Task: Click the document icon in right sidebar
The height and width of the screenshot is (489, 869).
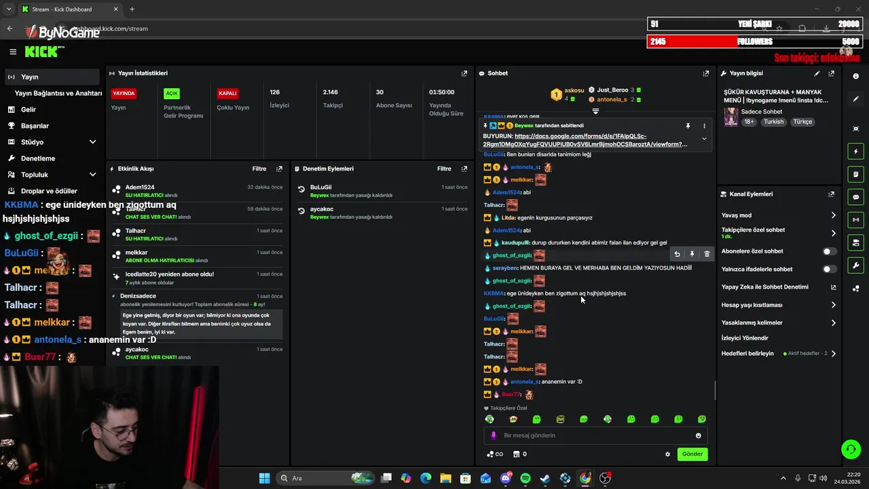Action: pyautogui.click(x=856, y=175)
